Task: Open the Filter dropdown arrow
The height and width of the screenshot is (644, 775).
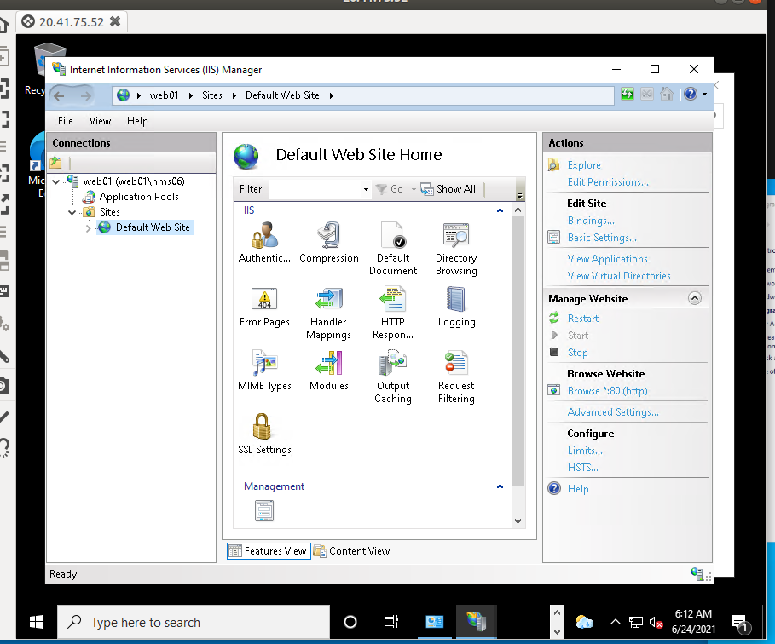Action: (366, 189)
